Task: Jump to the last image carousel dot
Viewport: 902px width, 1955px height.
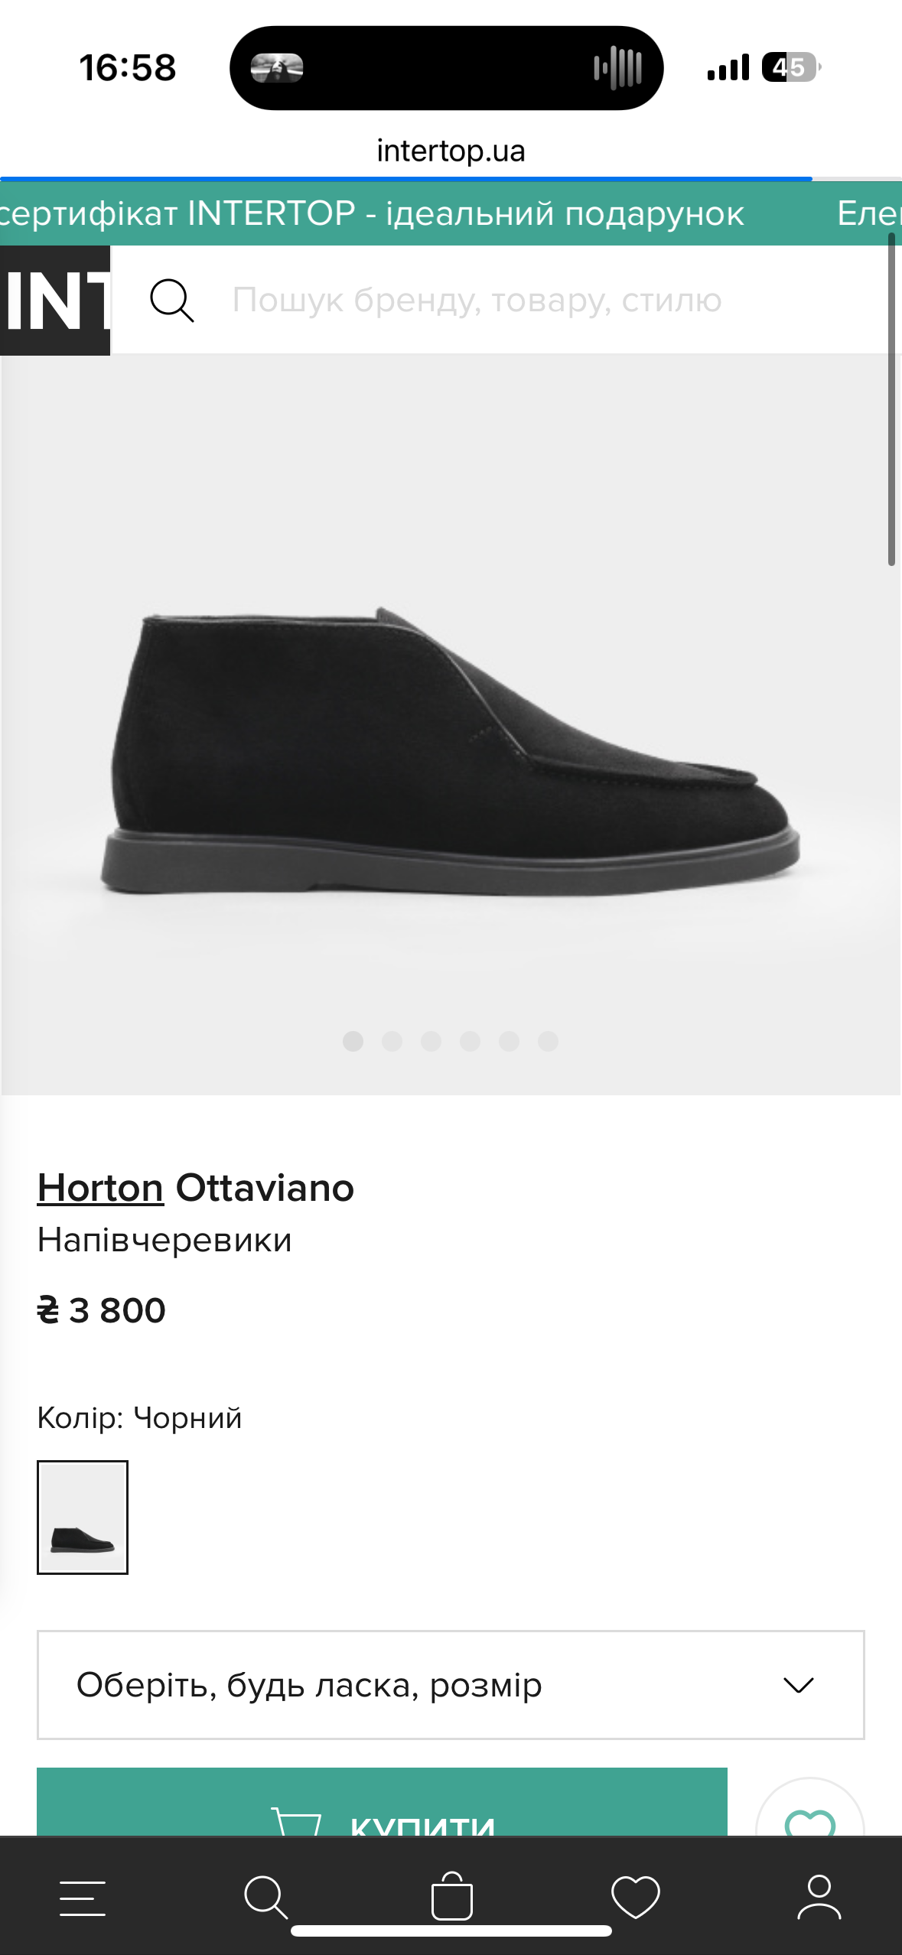Action: [548, 1041]
